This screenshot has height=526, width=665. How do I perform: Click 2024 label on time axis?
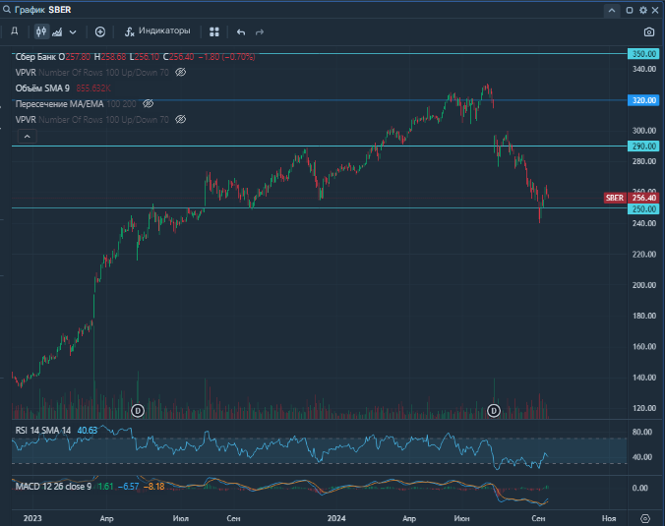pyautogui.click(x=336, y=518)
